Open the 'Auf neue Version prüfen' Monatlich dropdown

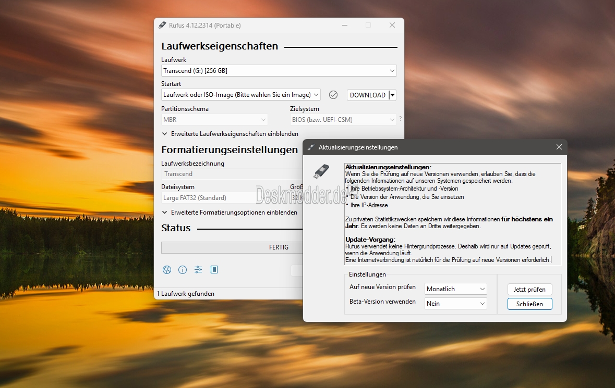(455, 289)
